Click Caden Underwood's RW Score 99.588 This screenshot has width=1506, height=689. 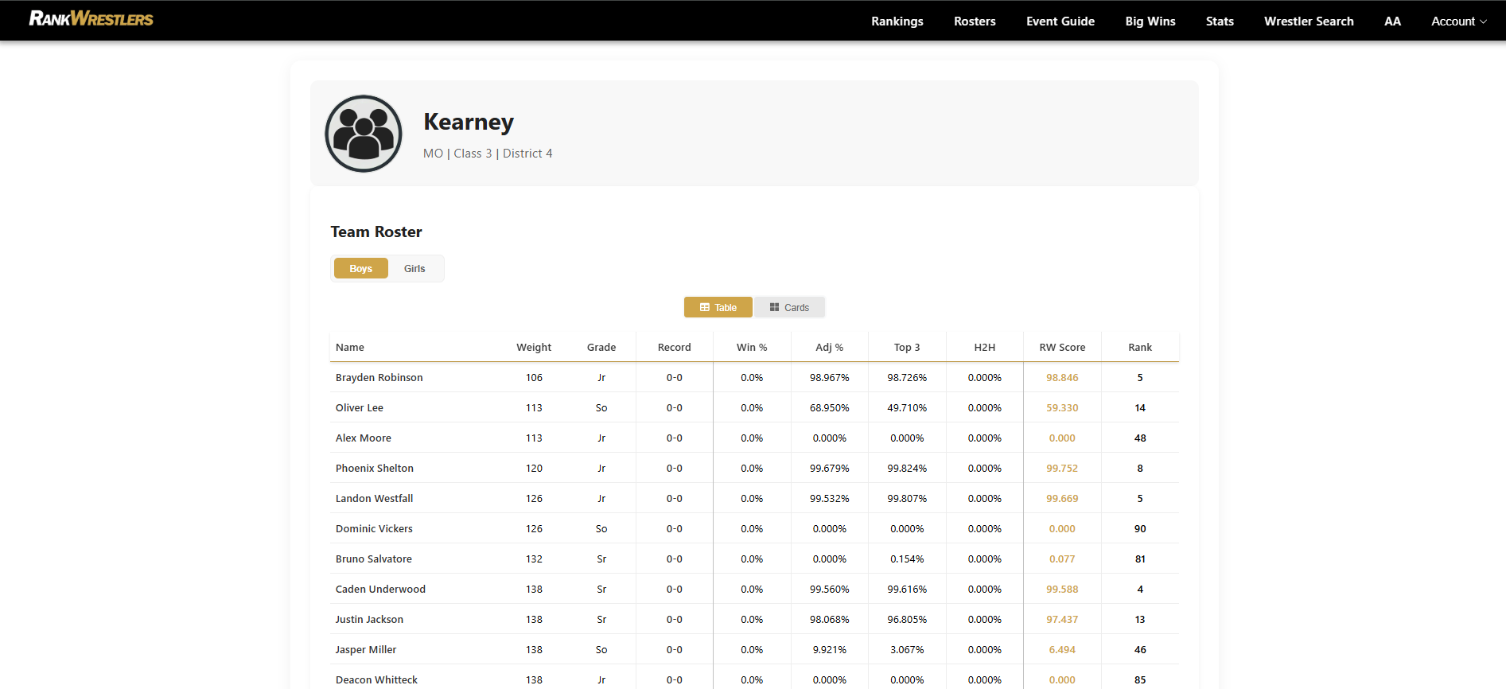click(x=1061, y=590)
